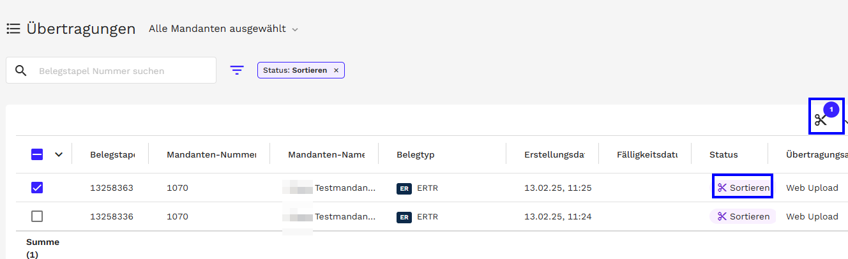Screen dimensions: 848x259
Task: Click the scissors icon with badge 1
Action: (821, 119)
